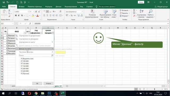
Task: Click the Wrap Text icon in Alignment group
Action: pyautogui.click(x=61, y=11)
